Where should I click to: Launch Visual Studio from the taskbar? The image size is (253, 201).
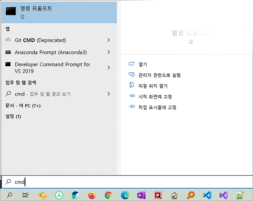pos(224,195)
